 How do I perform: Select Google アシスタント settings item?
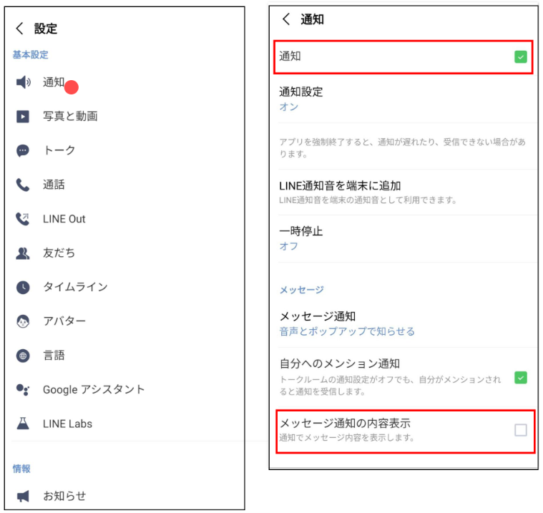pos(93,390)
